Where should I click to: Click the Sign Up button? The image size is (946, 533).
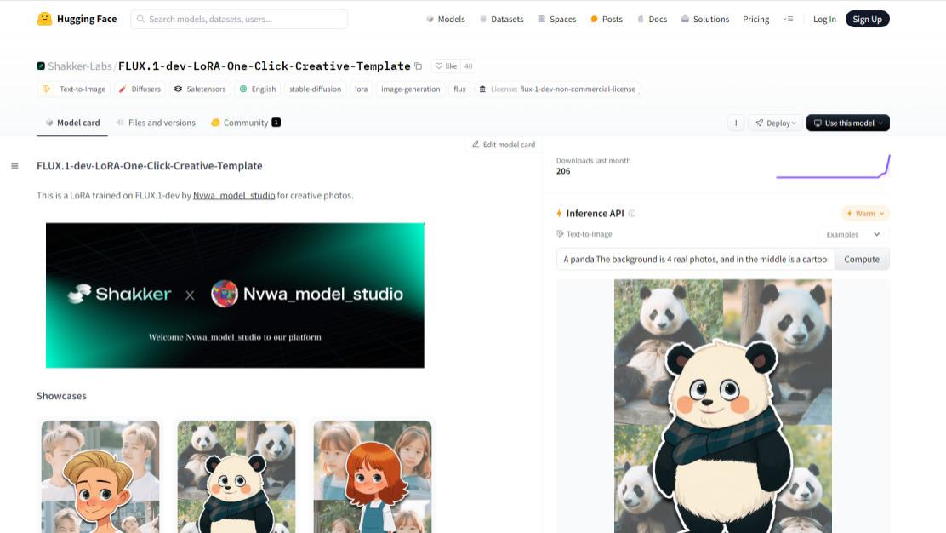(867, 19)
